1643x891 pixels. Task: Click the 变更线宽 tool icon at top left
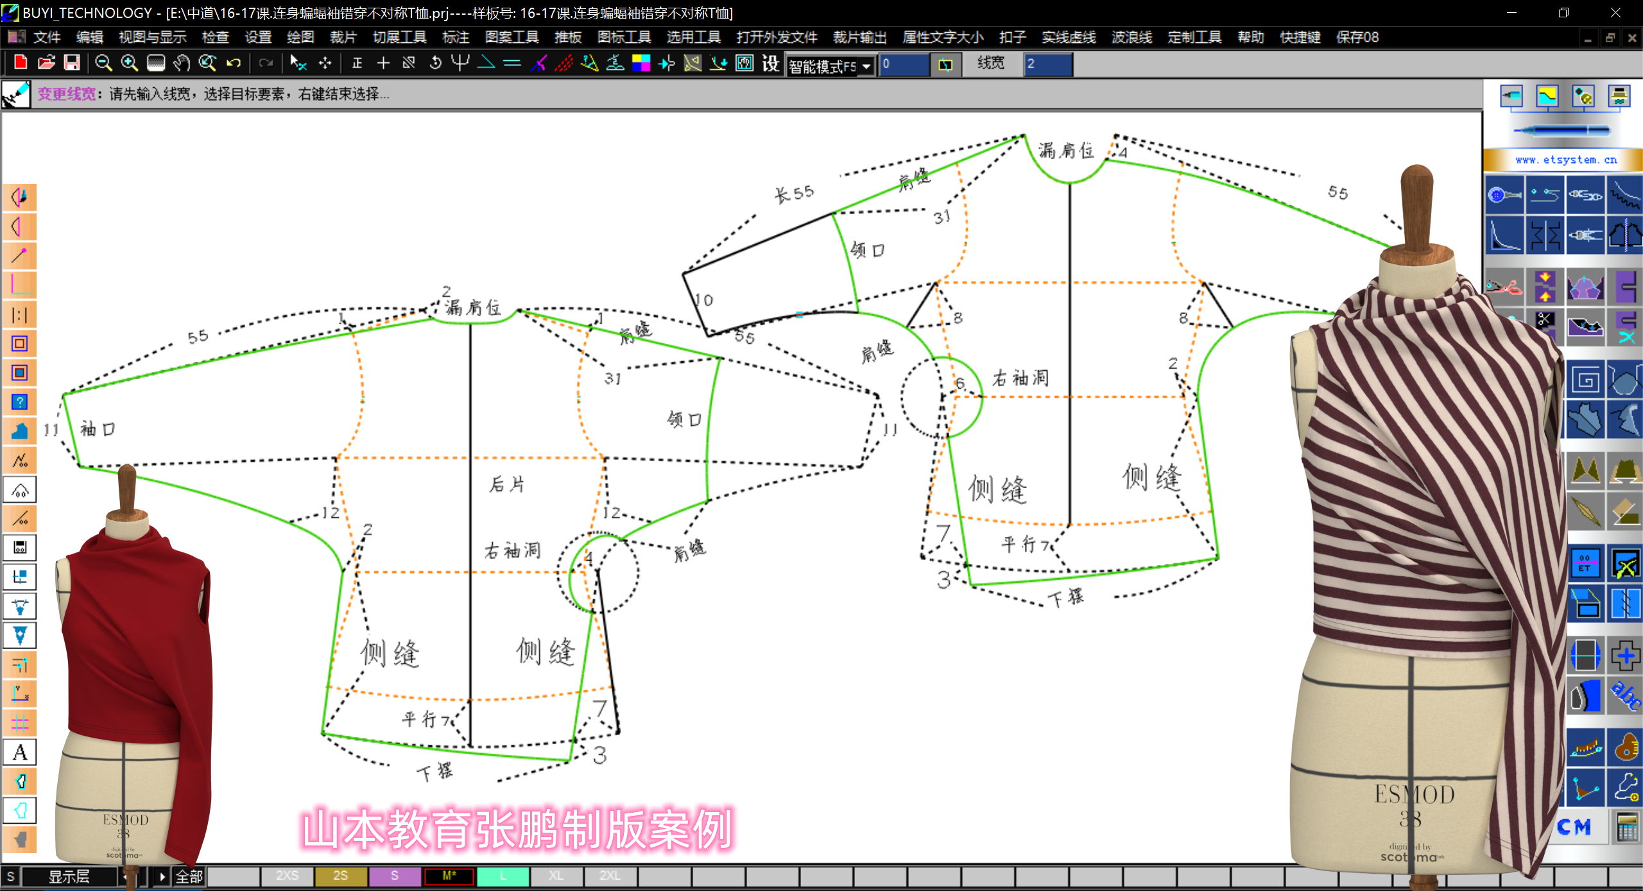click(16, 94)
